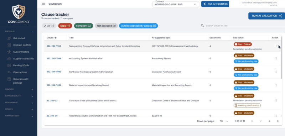Click the Title column header
Image resolution: width=285 pixels, height=136 pixels.
71,38
